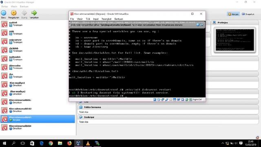Image resolution: width=261 pixels, height=147 pixels.
Task: Click Folder bersama section icon
Action: [81, 107]
